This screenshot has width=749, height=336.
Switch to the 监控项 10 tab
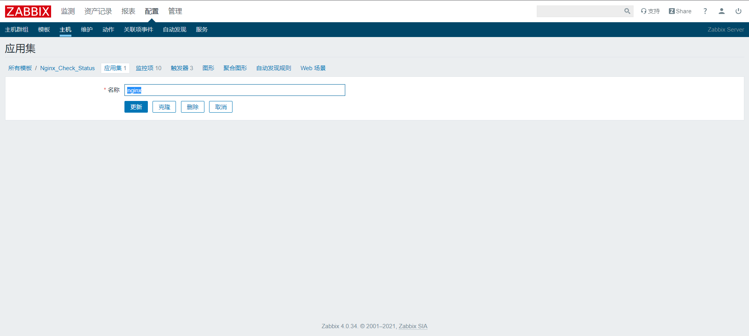[149, 68]
